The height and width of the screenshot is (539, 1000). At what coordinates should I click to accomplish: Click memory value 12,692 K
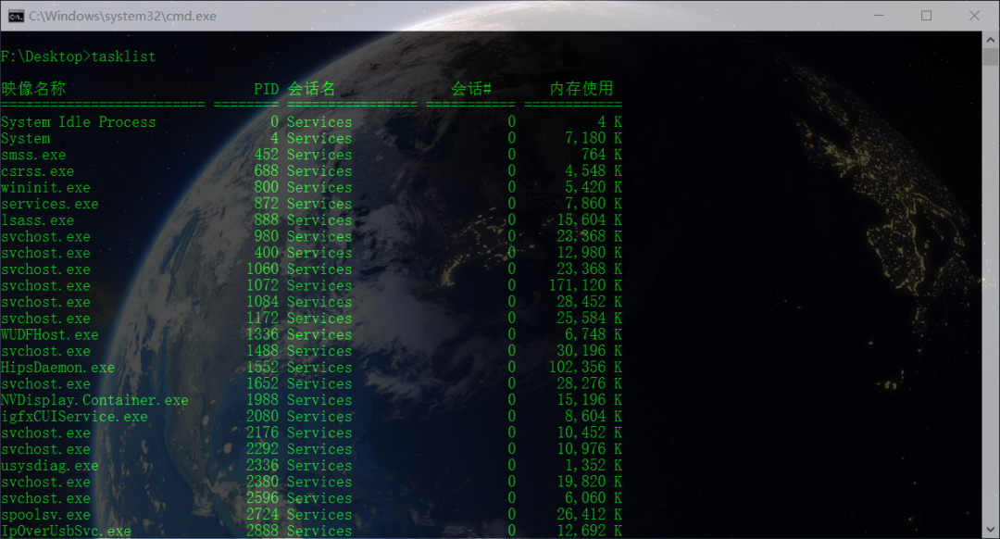pos(589,531)
